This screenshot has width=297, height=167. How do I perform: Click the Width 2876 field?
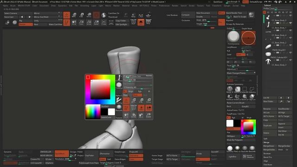pos(207,20)
